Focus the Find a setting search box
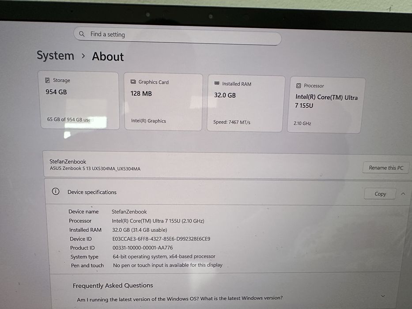 [x=178, y=36]
